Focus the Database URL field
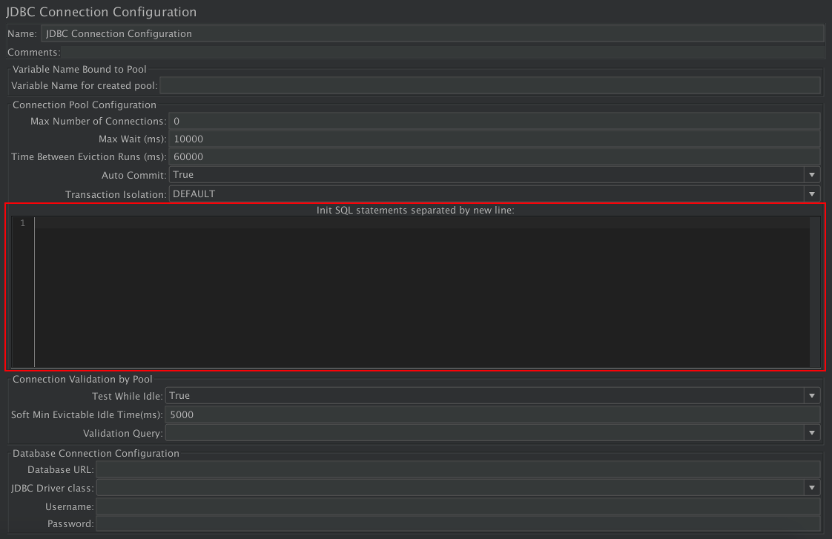 (x=458, y=469)
